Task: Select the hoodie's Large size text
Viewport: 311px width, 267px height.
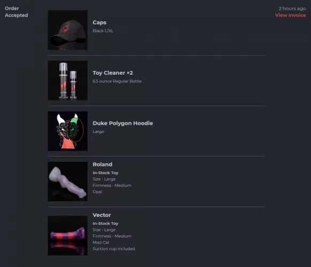Action: (x=98, y=131)
